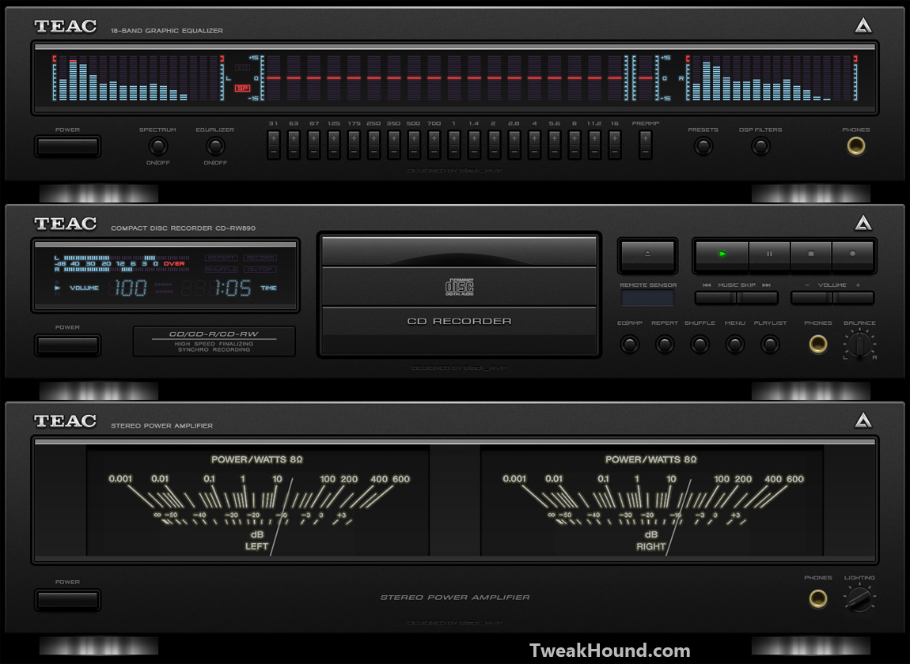This screenshot has width=910, height=664.
Task: Pause playback on the CD recorder
Action: point(770,254)
